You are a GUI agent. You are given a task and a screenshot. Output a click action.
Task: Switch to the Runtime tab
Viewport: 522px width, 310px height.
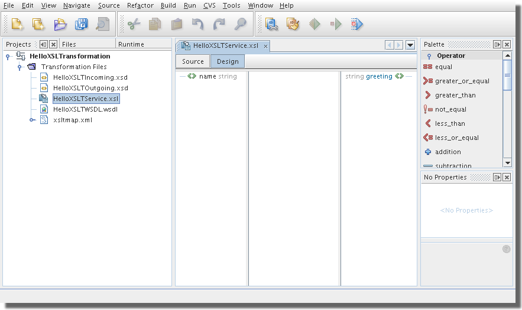[x=143, y=44]
